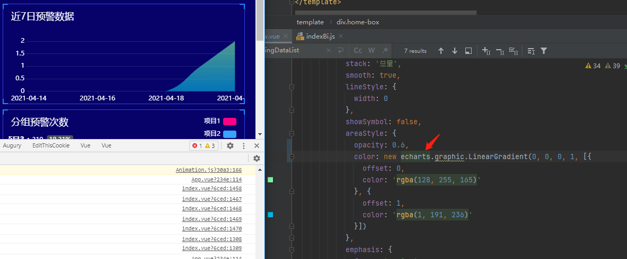This screenshot has width=627, height=259.
Task: Collapse the lineStyle block fold marker
Action: pyautogui.click(x=292, y=87)
